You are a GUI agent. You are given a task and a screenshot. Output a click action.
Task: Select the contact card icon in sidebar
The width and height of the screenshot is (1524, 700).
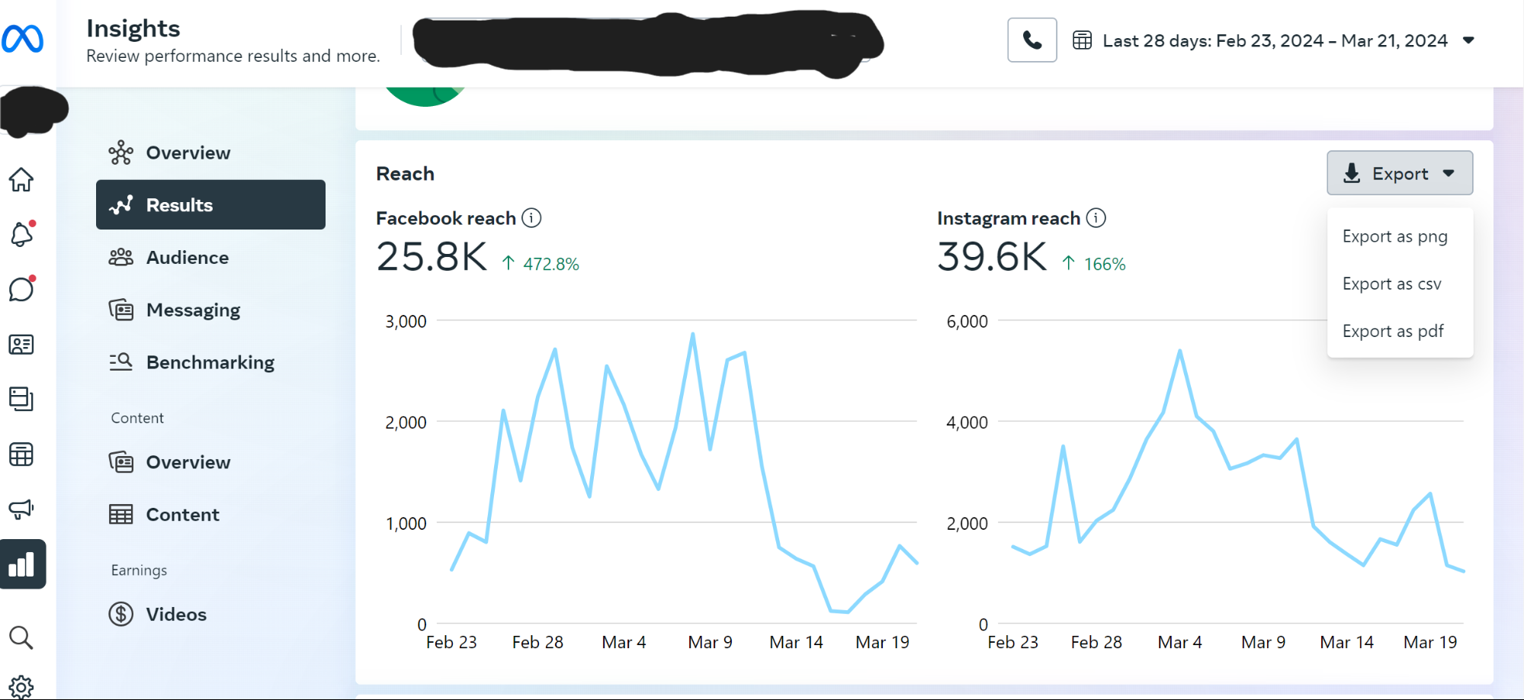pyautogui.click(x=23, y=344)
